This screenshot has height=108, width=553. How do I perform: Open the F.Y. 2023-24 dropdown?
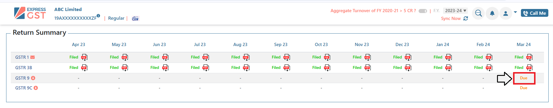tap(455, 11)
